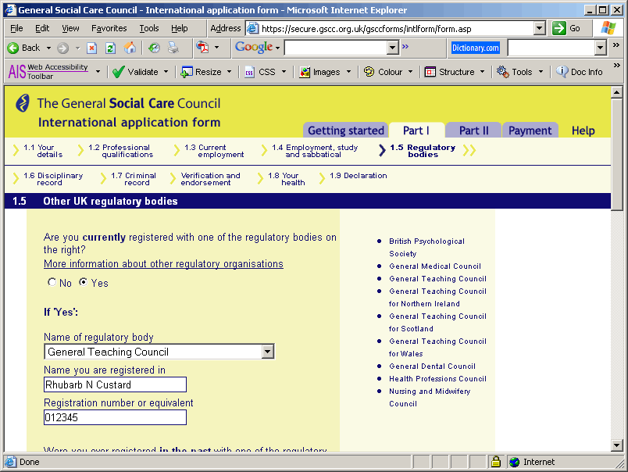This screenshot has width=628, height=472.
Task: Click the Registration number or equivalent field
Action: (x=115, y=417)
